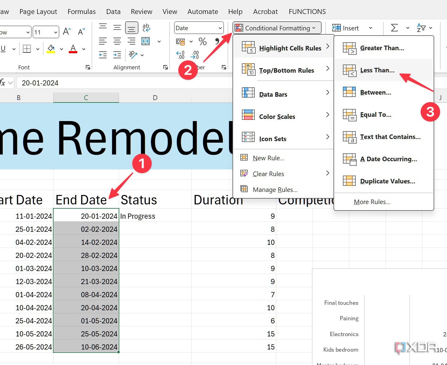
Task: Open the Sort & Filter icon
Action: (422, 28)
